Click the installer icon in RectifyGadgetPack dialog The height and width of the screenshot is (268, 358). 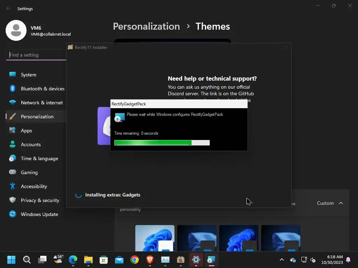120,118
